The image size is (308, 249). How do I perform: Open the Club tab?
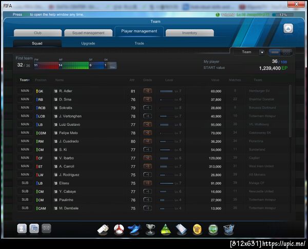point(37,33)
